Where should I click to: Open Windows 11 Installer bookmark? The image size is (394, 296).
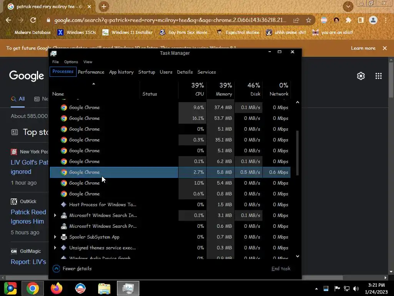tap(127, 32)
